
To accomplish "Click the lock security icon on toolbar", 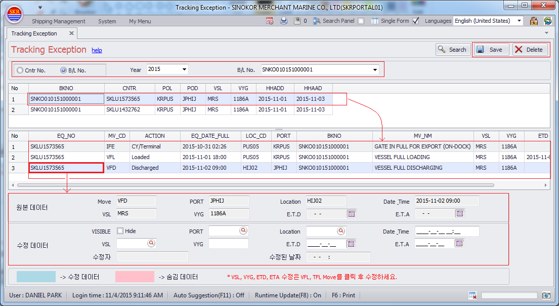I will [x=534, y=21].
